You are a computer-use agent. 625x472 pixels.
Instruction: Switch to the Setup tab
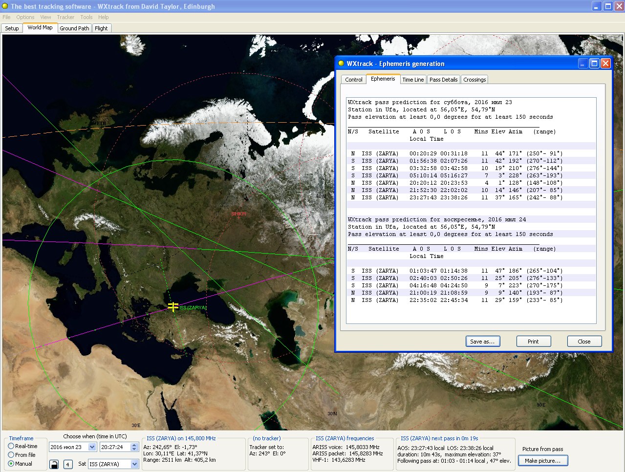[12, 28]
